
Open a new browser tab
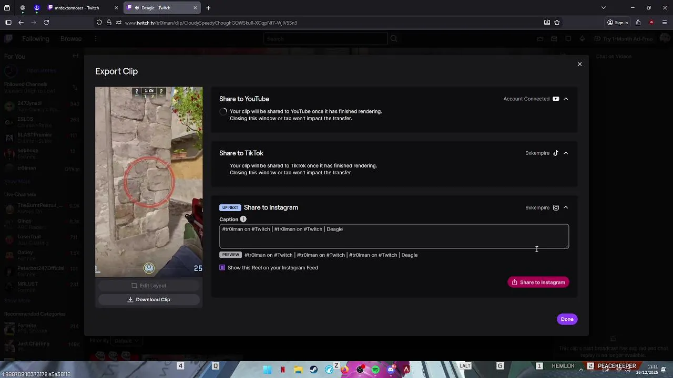click(208, 8)
